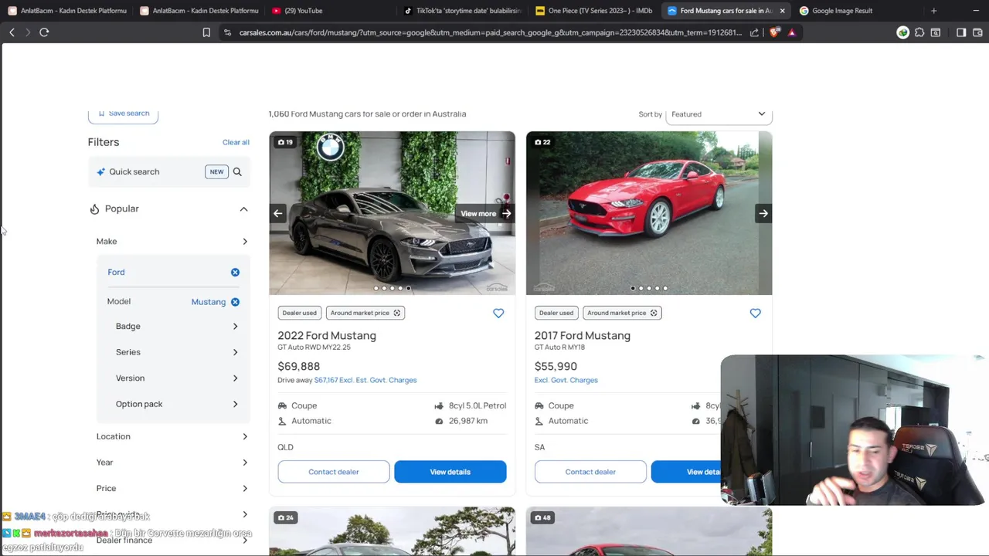Click the Quick search magnifier icon
This screenshot has height=556, width=989.
coord(237,171)
